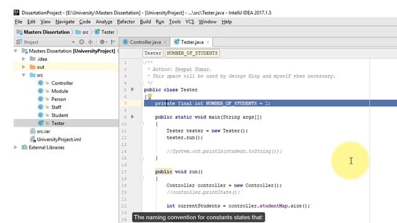Open the VCS menu
Viewport: 397px width, 223px height.
click(190, 22)
